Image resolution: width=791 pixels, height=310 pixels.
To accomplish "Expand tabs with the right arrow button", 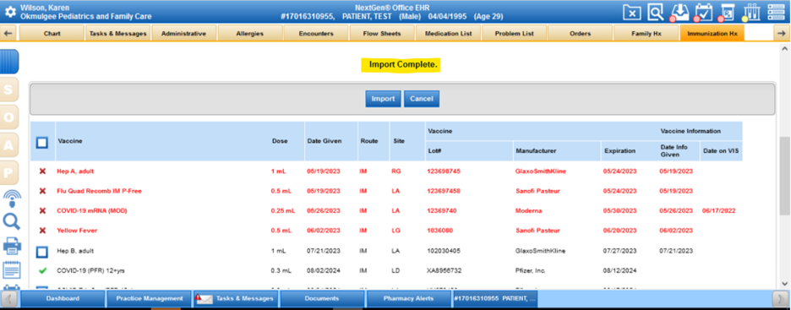I will tap(780, 34).
